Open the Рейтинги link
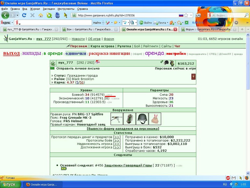 (151, 46)
